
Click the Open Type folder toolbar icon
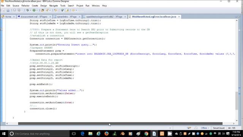point(42,10)
